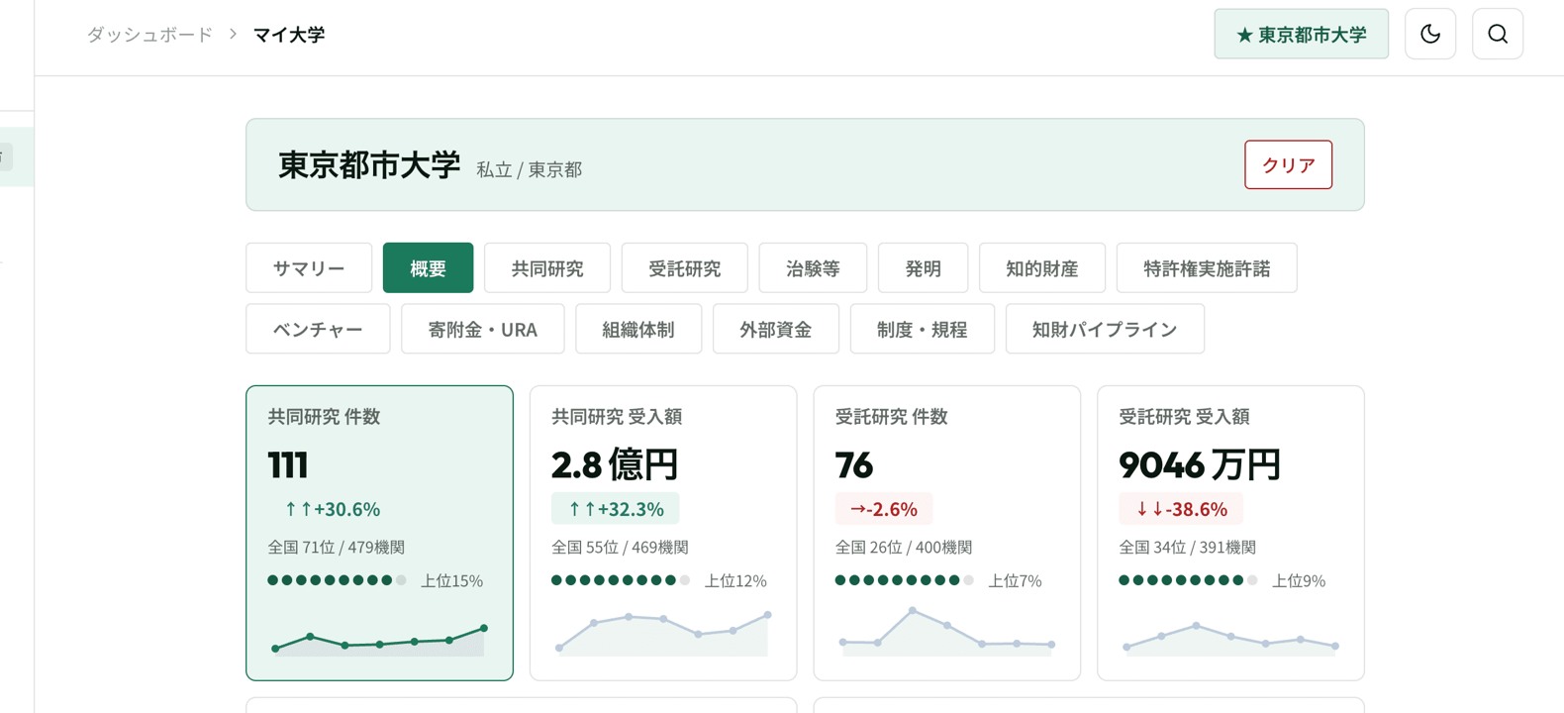Switch to the 治験等 tab

click(813, 267)
